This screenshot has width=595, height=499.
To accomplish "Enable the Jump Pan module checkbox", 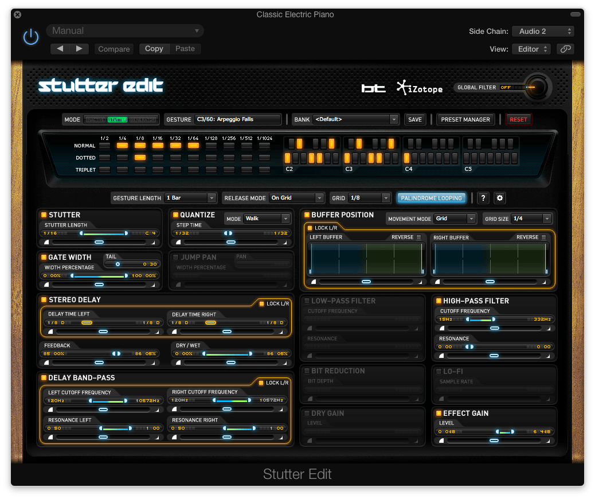I will point(176,257).
